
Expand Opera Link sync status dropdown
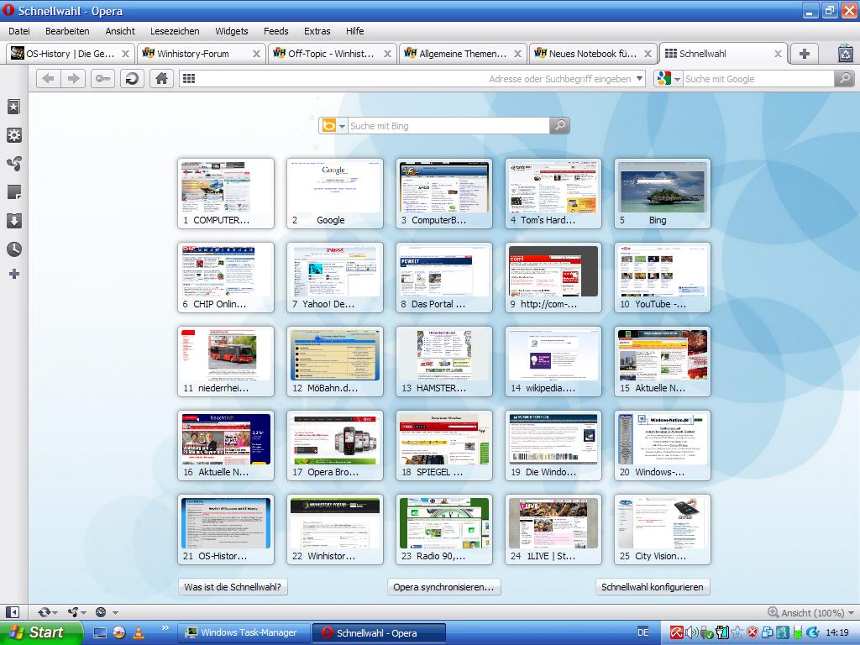click(49, 612)
